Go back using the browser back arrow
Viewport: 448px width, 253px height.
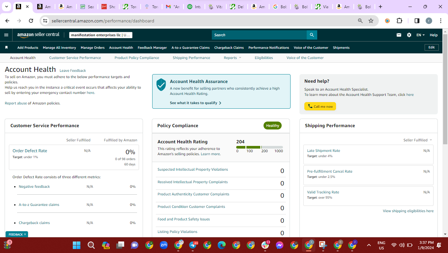7,21
